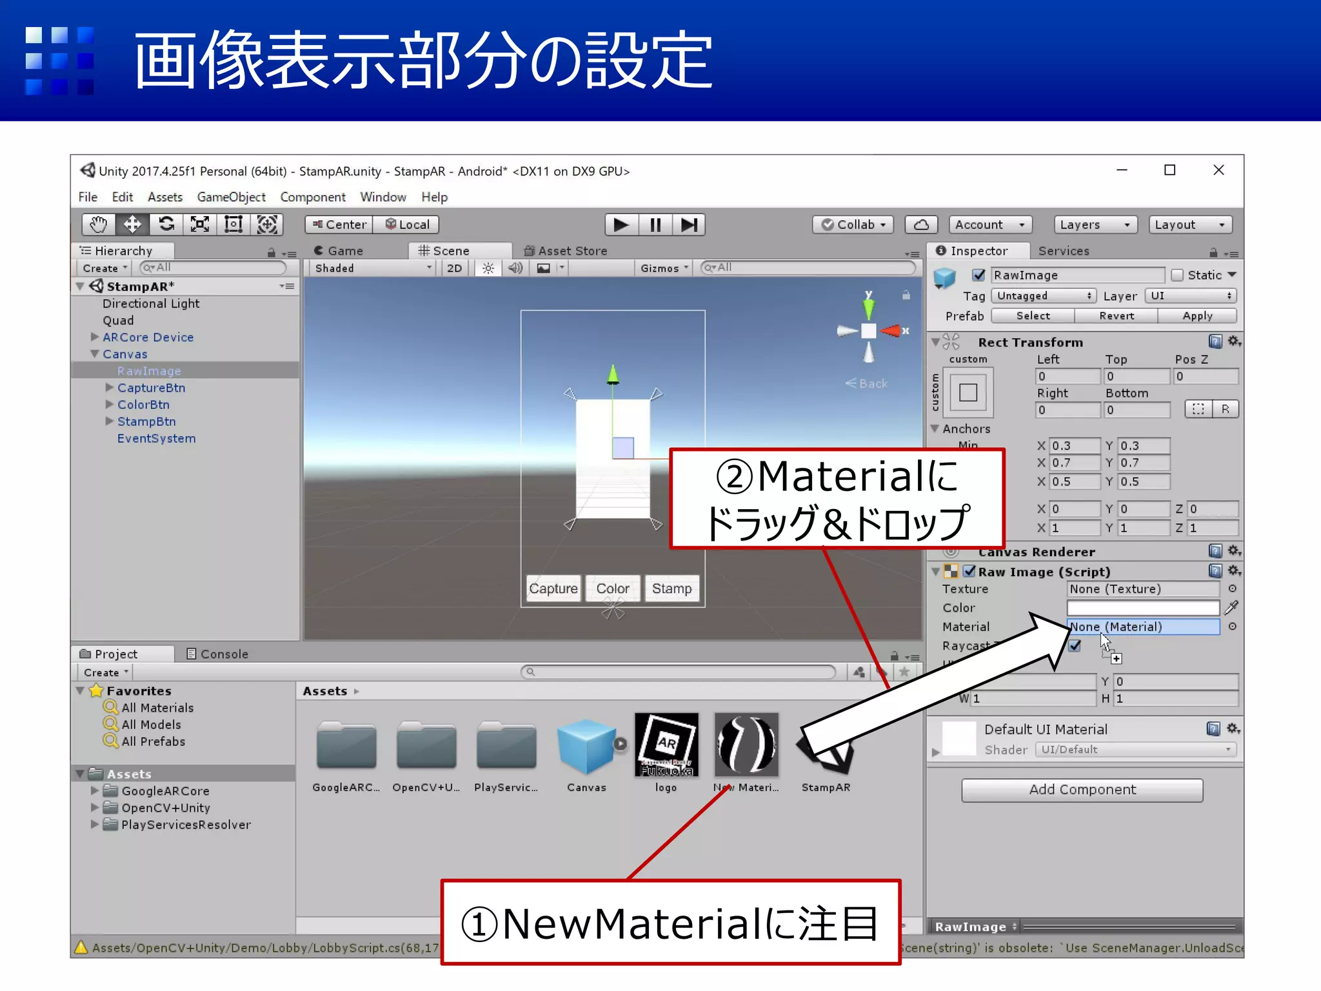Click the Color eyedropper icon
The image size is (1321, 991).
coord(1231,608)
